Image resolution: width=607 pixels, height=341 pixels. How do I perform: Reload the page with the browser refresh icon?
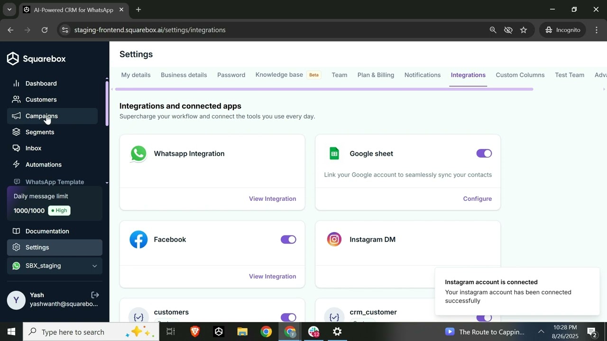(x=45, y=30)
